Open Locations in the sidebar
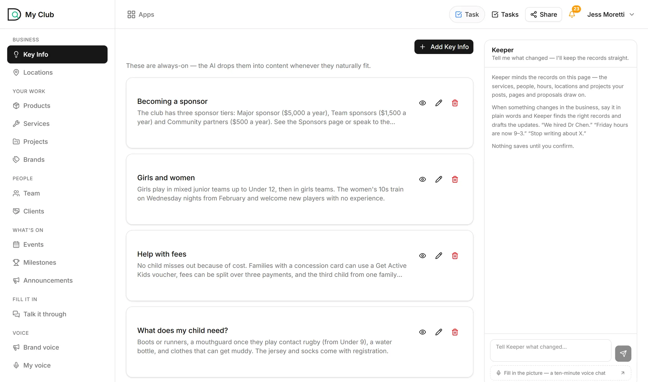The image size is (648, 382). pos(57,72)
